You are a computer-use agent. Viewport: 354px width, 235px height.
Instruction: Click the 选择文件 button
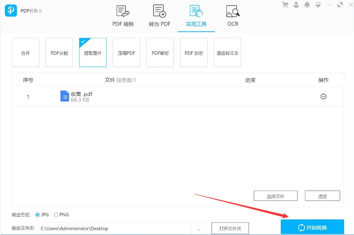276,196
